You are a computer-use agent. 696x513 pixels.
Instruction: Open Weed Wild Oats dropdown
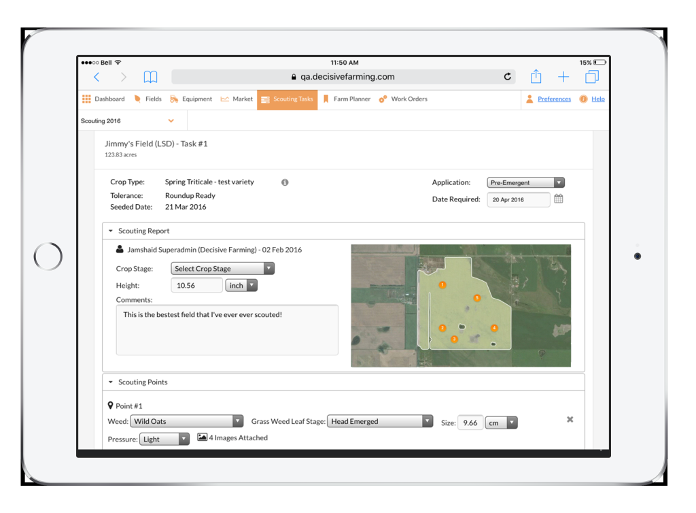click(186, 421)
